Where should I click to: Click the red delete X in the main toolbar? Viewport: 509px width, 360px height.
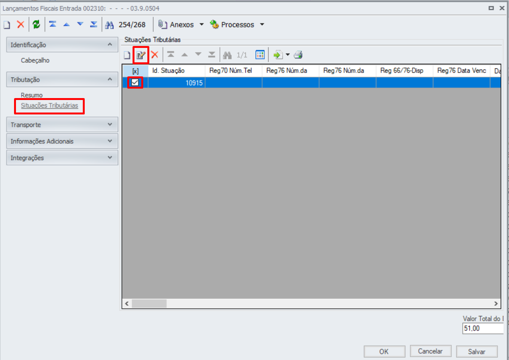click(21, 25)
